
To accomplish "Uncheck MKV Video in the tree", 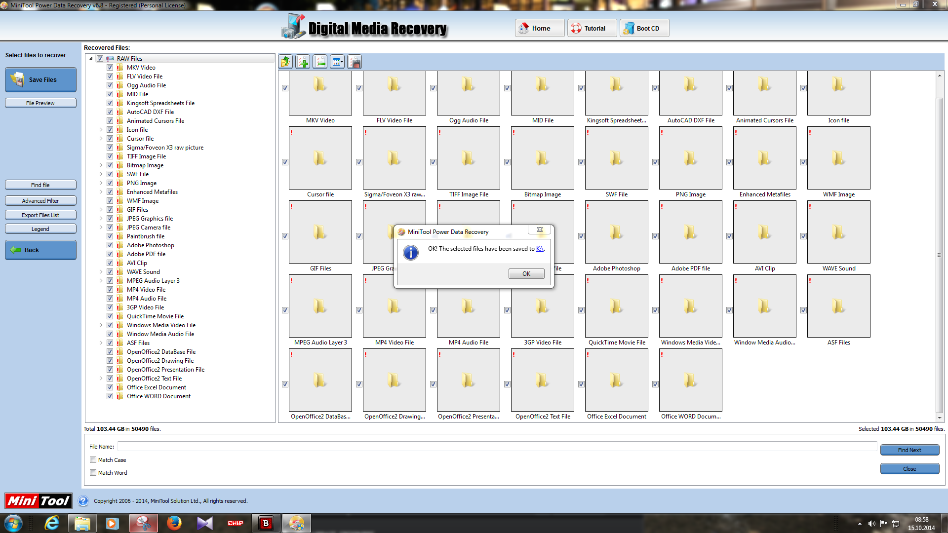I will (x=110, y=68).
